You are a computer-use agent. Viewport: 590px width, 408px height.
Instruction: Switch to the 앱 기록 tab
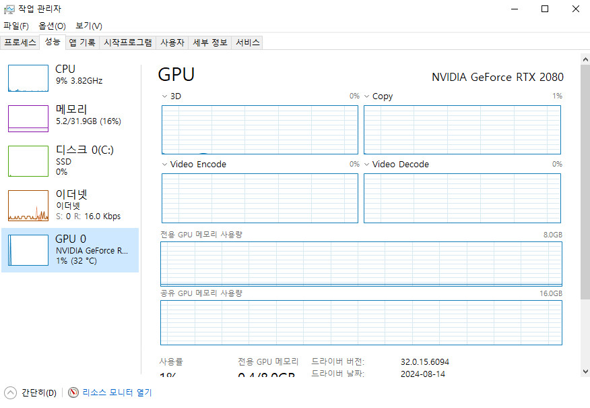82,42
